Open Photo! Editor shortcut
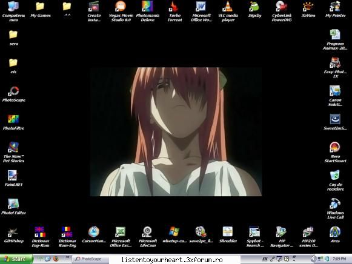 click(13, 207)
